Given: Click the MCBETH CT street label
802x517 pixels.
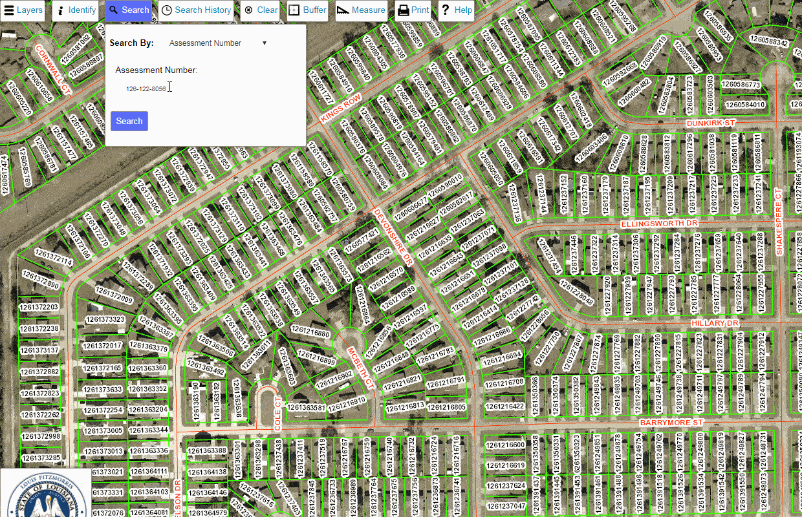Looking at the screenshot, I should coord(361,368).
